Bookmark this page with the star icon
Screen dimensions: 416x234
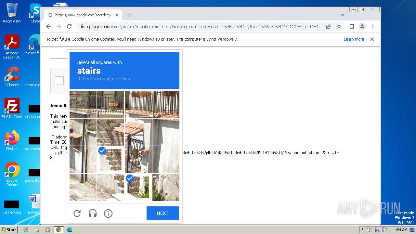tap(339, 26)
